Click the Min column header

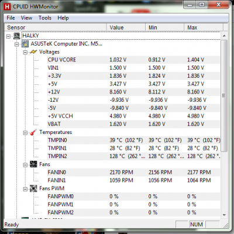165,27
